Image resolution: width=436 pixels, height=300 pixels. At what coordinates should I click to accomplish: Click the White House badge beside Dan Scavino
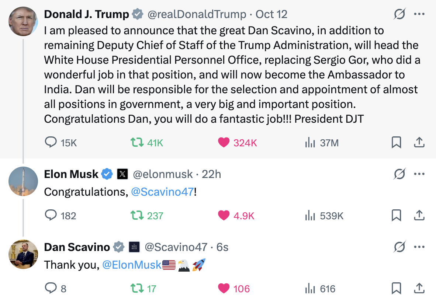pyautogui.click(x=134, y=247)
